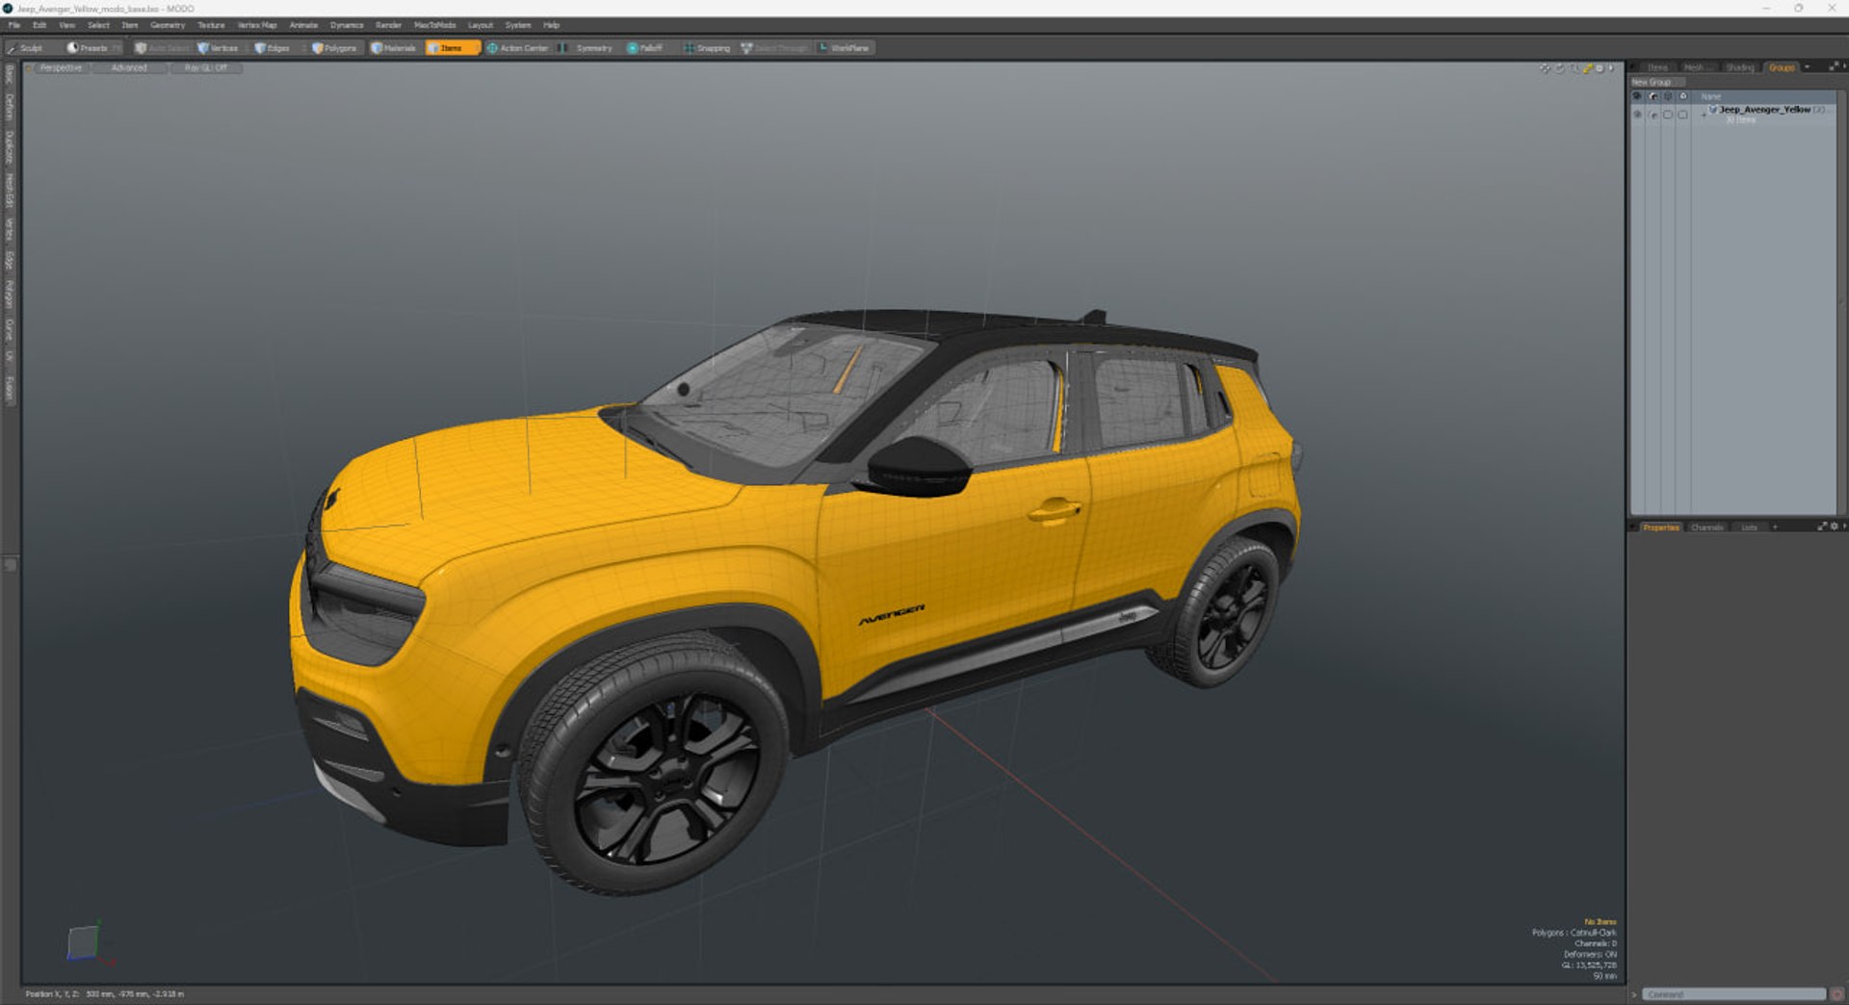Image resolution: width=1849 pixels, height=1005 pixels.
Task: Click the Work Plane button
Action: click(x=846, y=48)
